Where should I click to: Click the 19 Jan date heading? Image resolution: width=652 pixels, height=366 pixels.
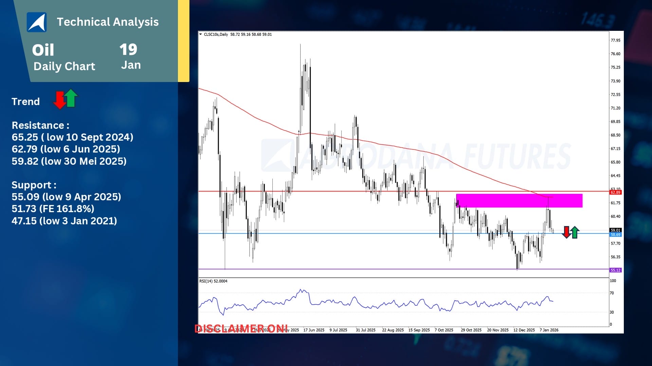click(129, 56)
